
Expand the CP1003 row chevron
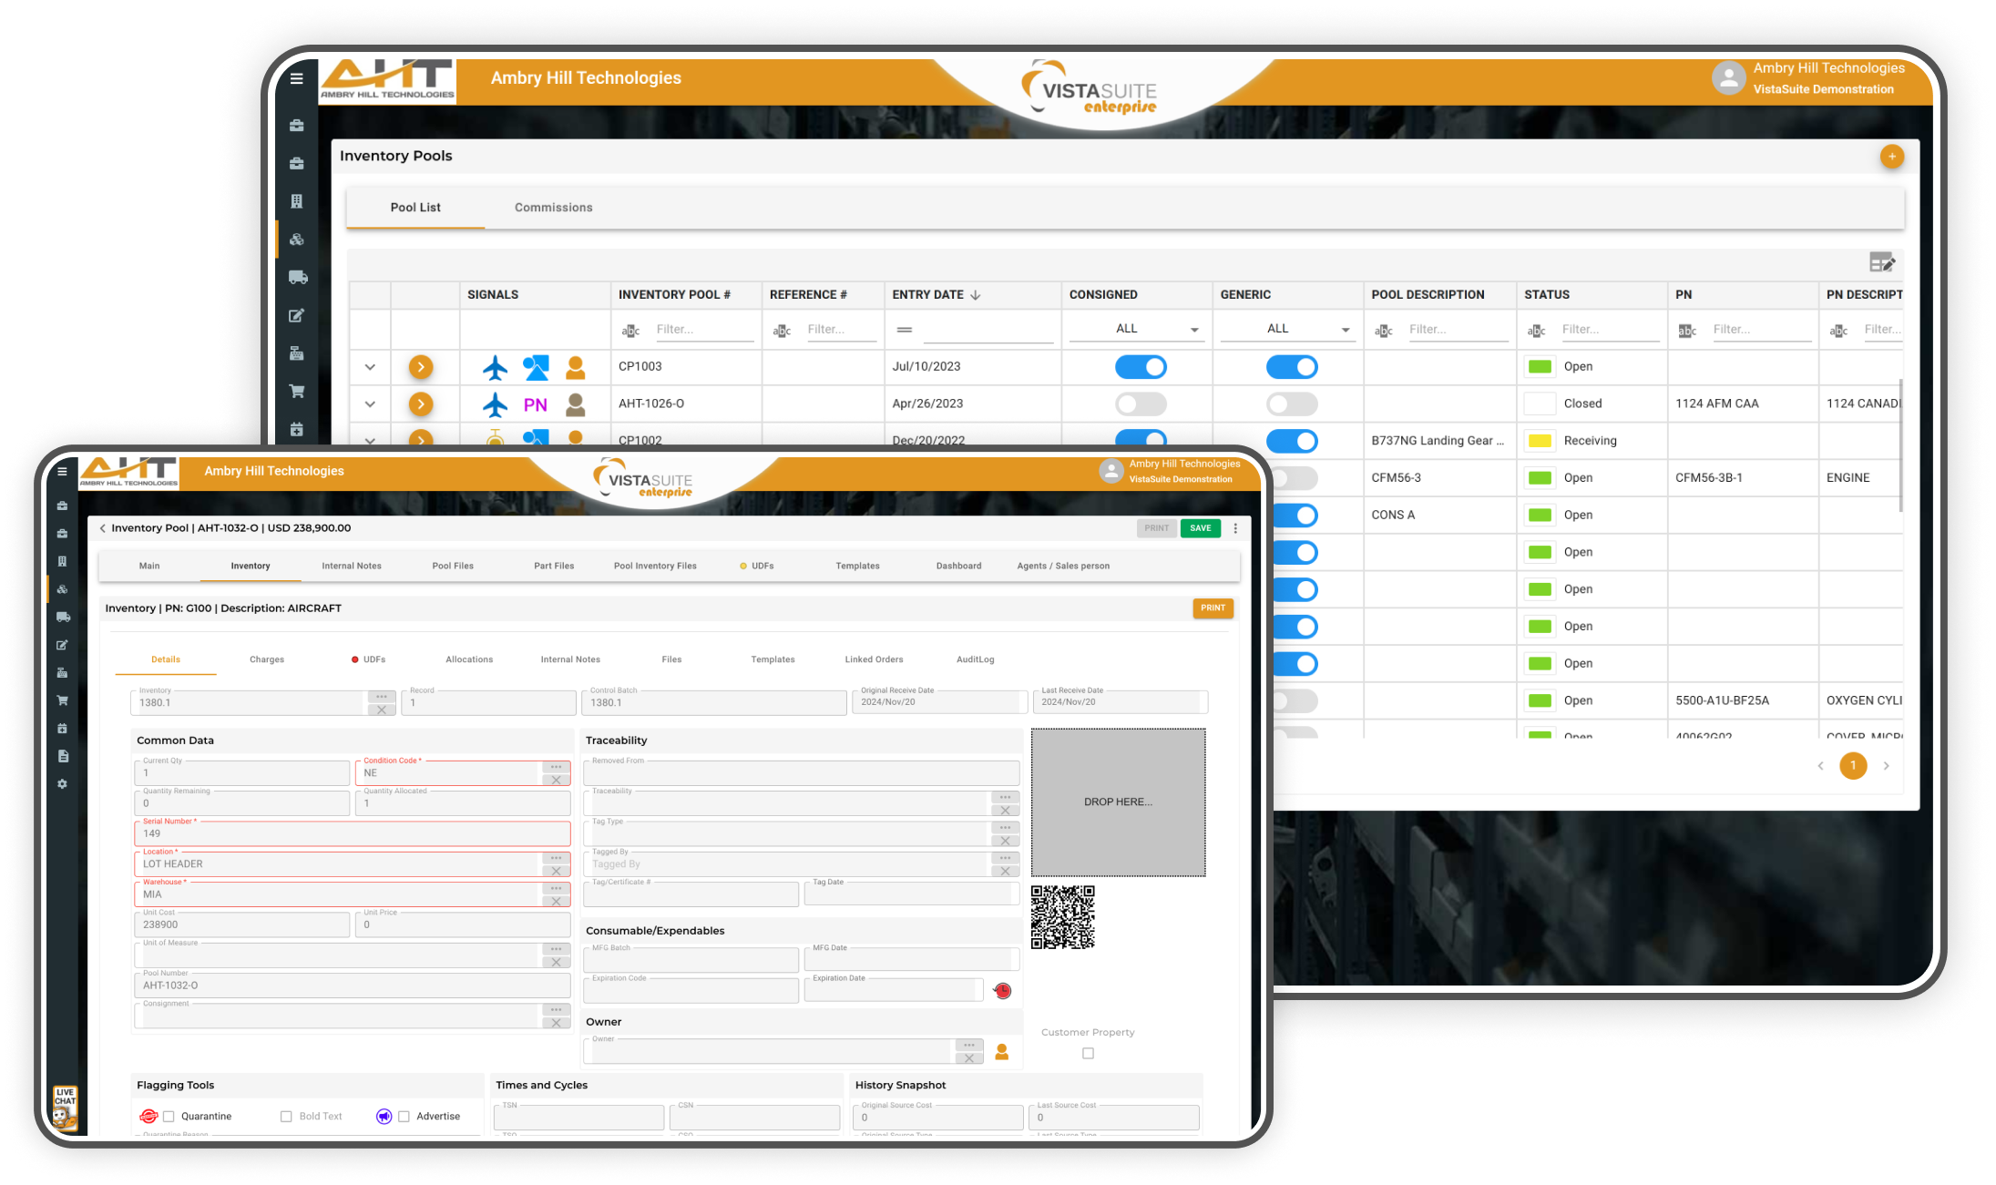pyautogui.click(x=370, y=367)
